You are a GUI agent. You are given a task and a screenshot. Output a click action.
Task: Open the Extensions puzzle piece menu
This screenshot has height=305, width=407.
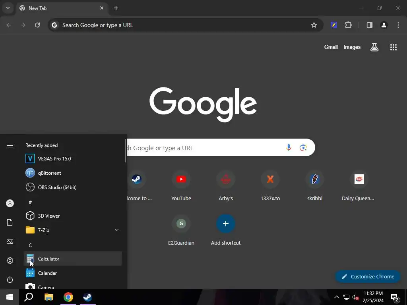coord(348,25)
